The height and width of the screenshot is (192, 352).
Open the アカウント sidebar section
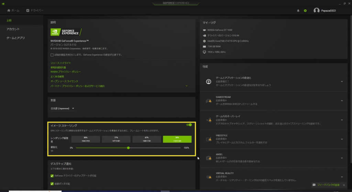click(13, 29)
